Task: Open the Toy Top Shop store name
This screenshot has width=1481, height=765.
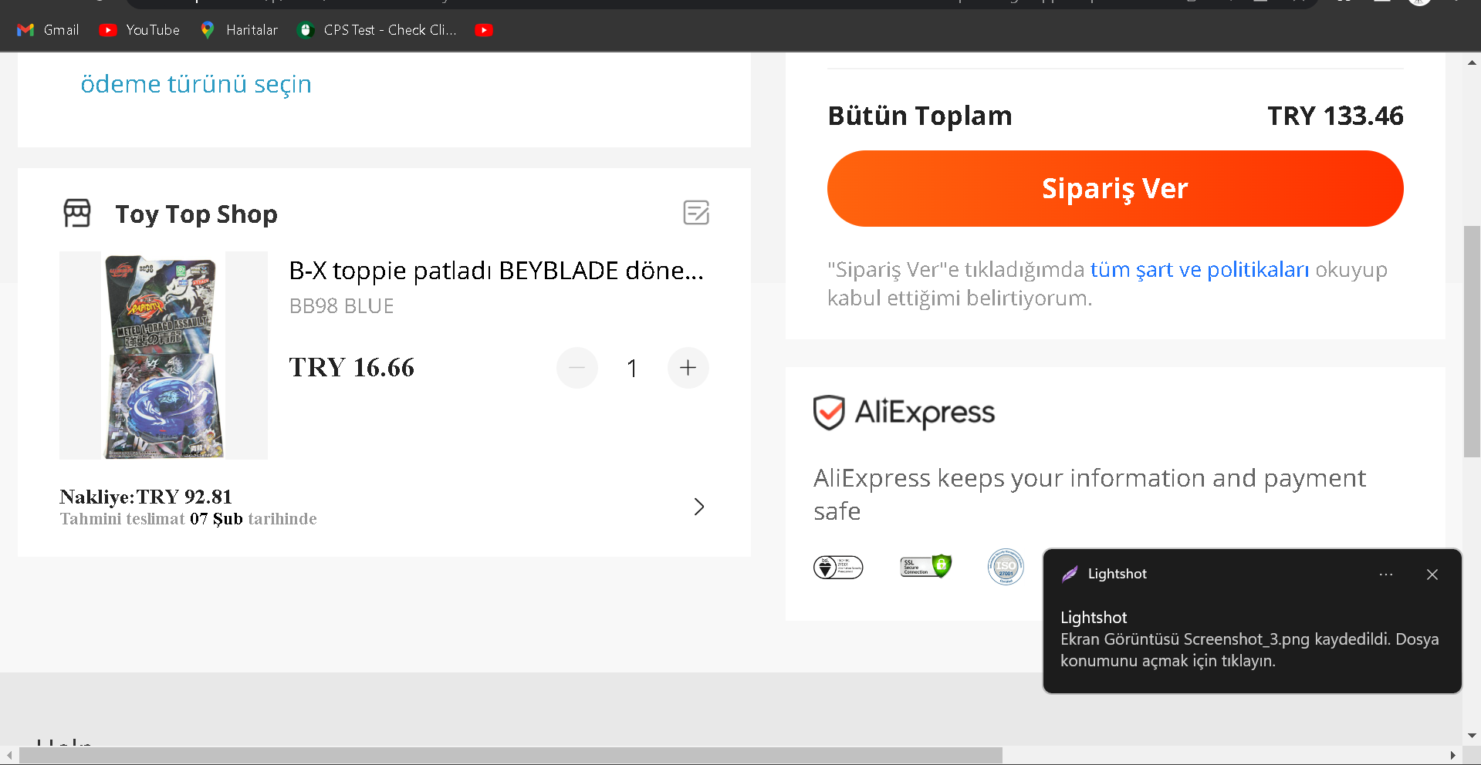Action: [197, 214]
